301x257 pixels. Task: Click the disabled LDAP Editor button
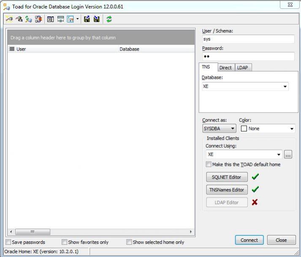tap(227, 202)
